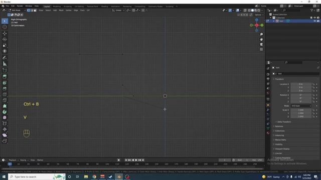The height and width of the screenshot is (180, 321).
Task: Click the timeline Play button
Action: [x=136, y=160]
